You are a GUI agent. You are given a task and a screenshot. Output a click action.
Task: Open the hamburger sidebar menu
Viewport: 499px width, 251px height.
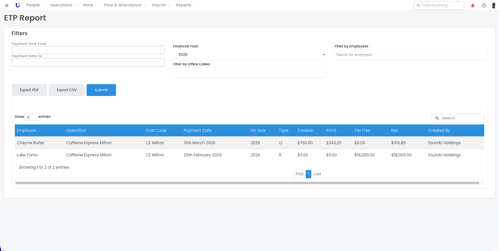click(7, 6)
